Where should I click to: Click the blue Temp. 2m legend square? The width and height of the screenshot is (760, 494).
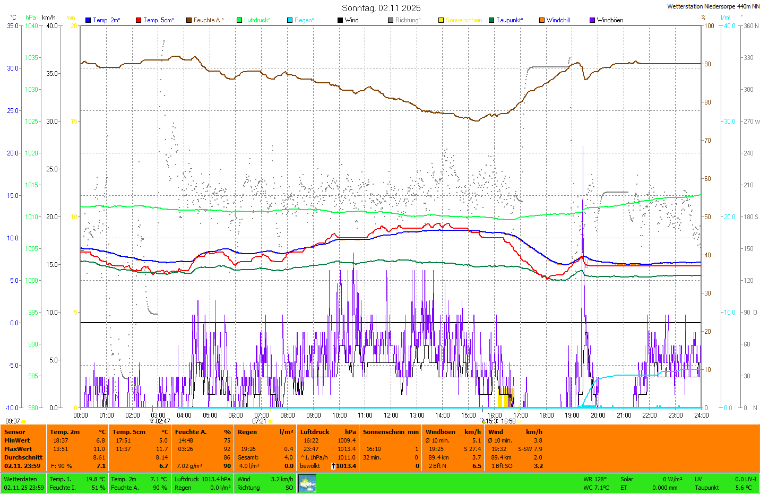[x=88, y=20]
